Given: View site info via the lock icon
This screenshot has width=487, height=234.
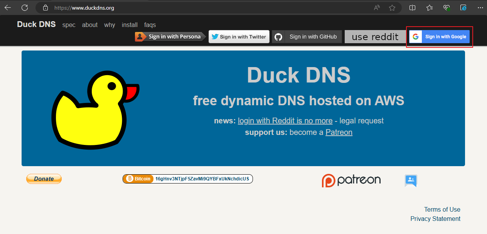Looking at the screenshot, I should [45, 8].
